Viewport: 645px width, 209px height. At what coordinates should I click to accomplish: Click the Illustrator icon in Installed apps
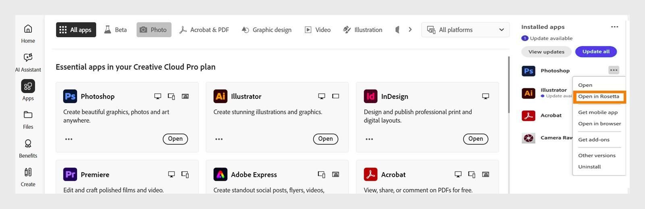pyautogui.click(x=528, y=93)
